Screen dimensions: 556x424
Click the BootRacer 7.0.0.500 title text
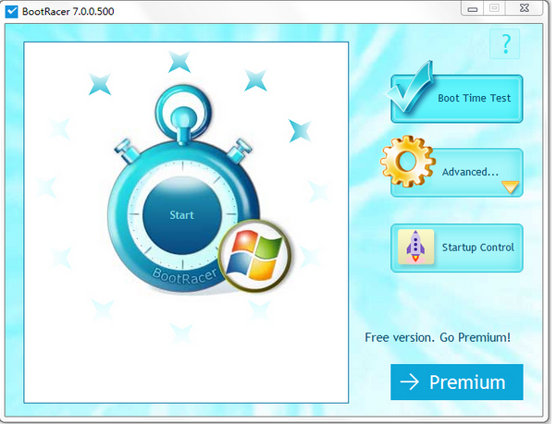click(68, 12)
